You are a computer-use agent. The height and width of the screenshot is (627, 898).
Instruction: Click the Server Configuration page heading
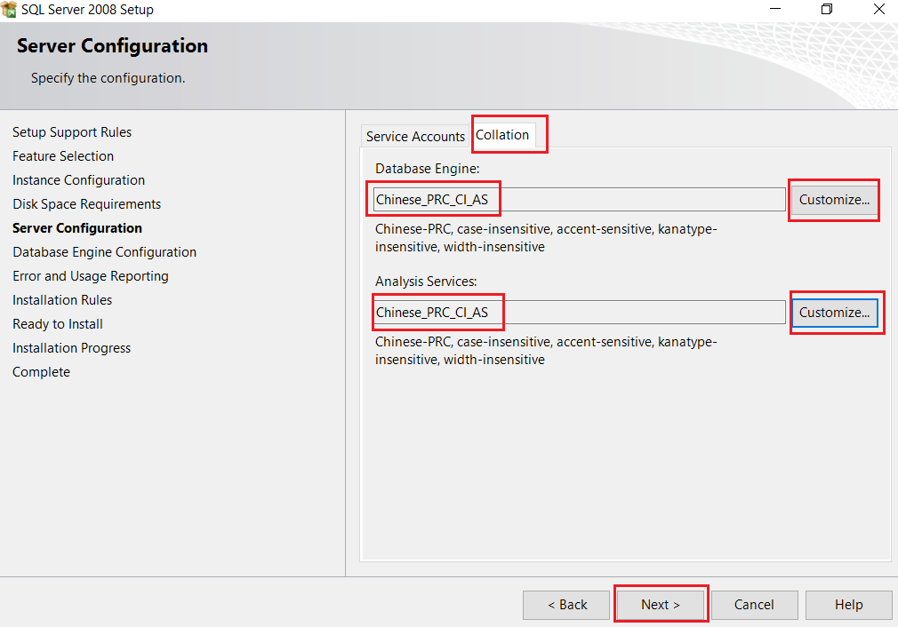[x=112, y=46]
